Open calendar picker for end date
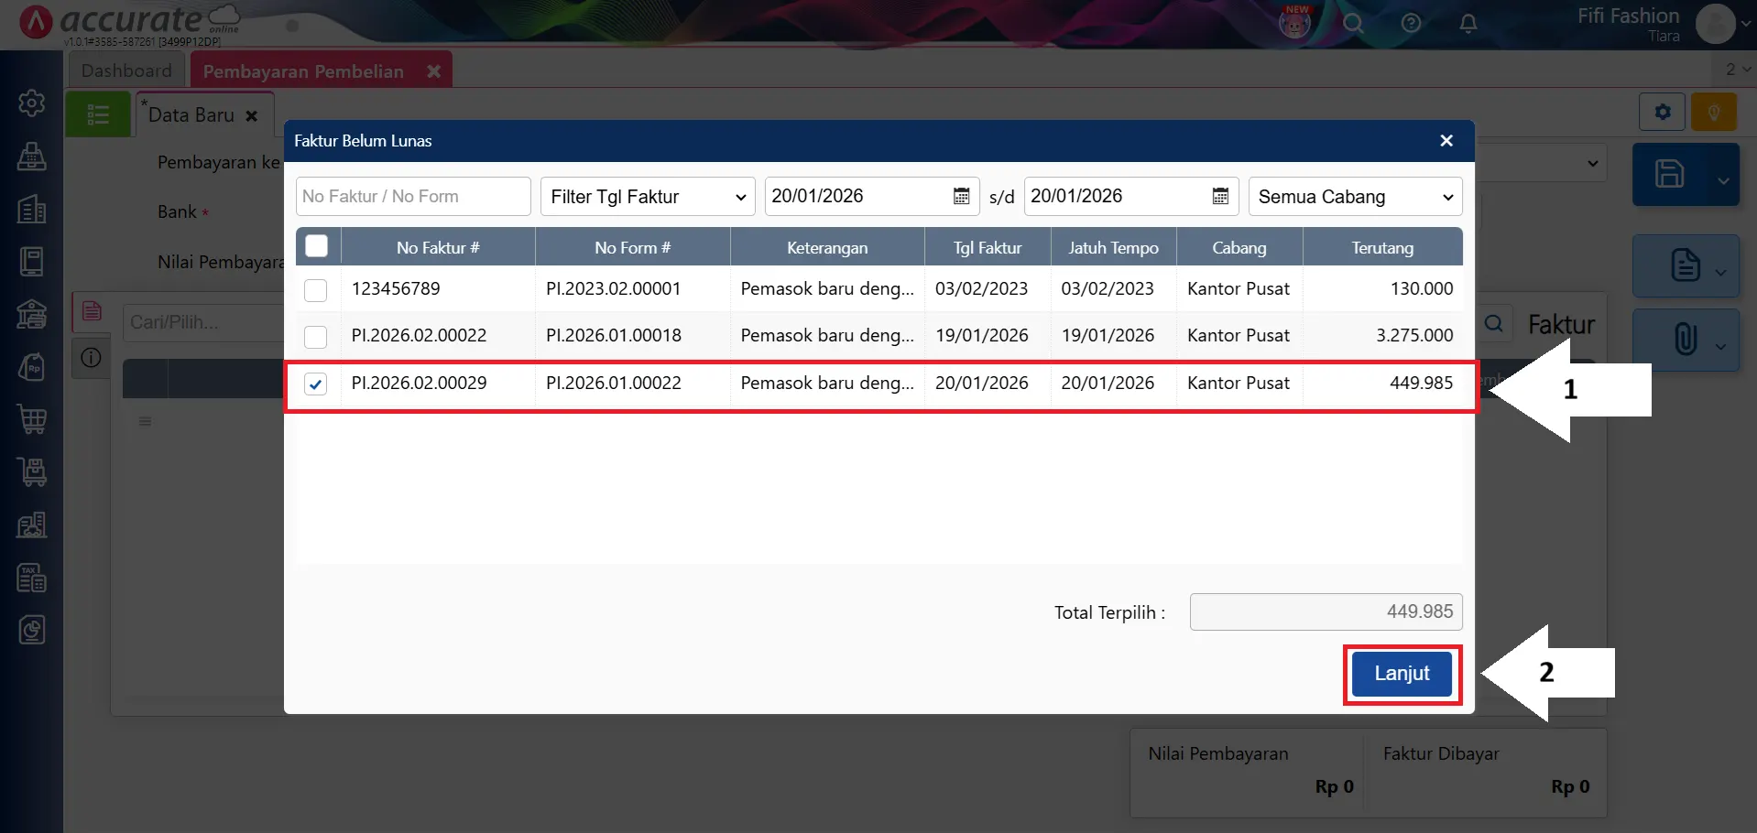The height and width of the screenshot is (833, 1757). pyautogui.click(x=1220, y=196)
